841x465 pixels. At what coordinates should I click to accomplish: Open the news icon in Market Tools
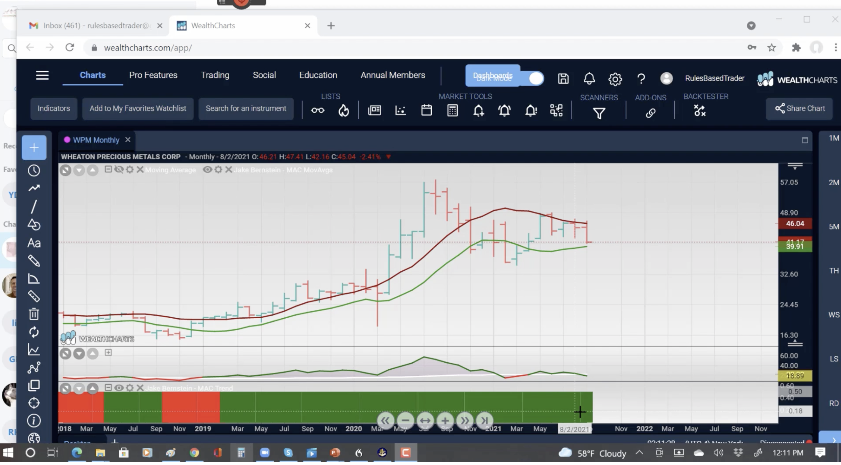(375, 111)
